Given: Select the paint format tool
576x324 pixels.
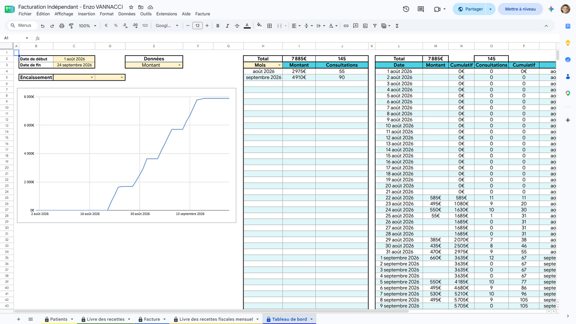Looking at the screenshot, I should (x=71, y=26).
